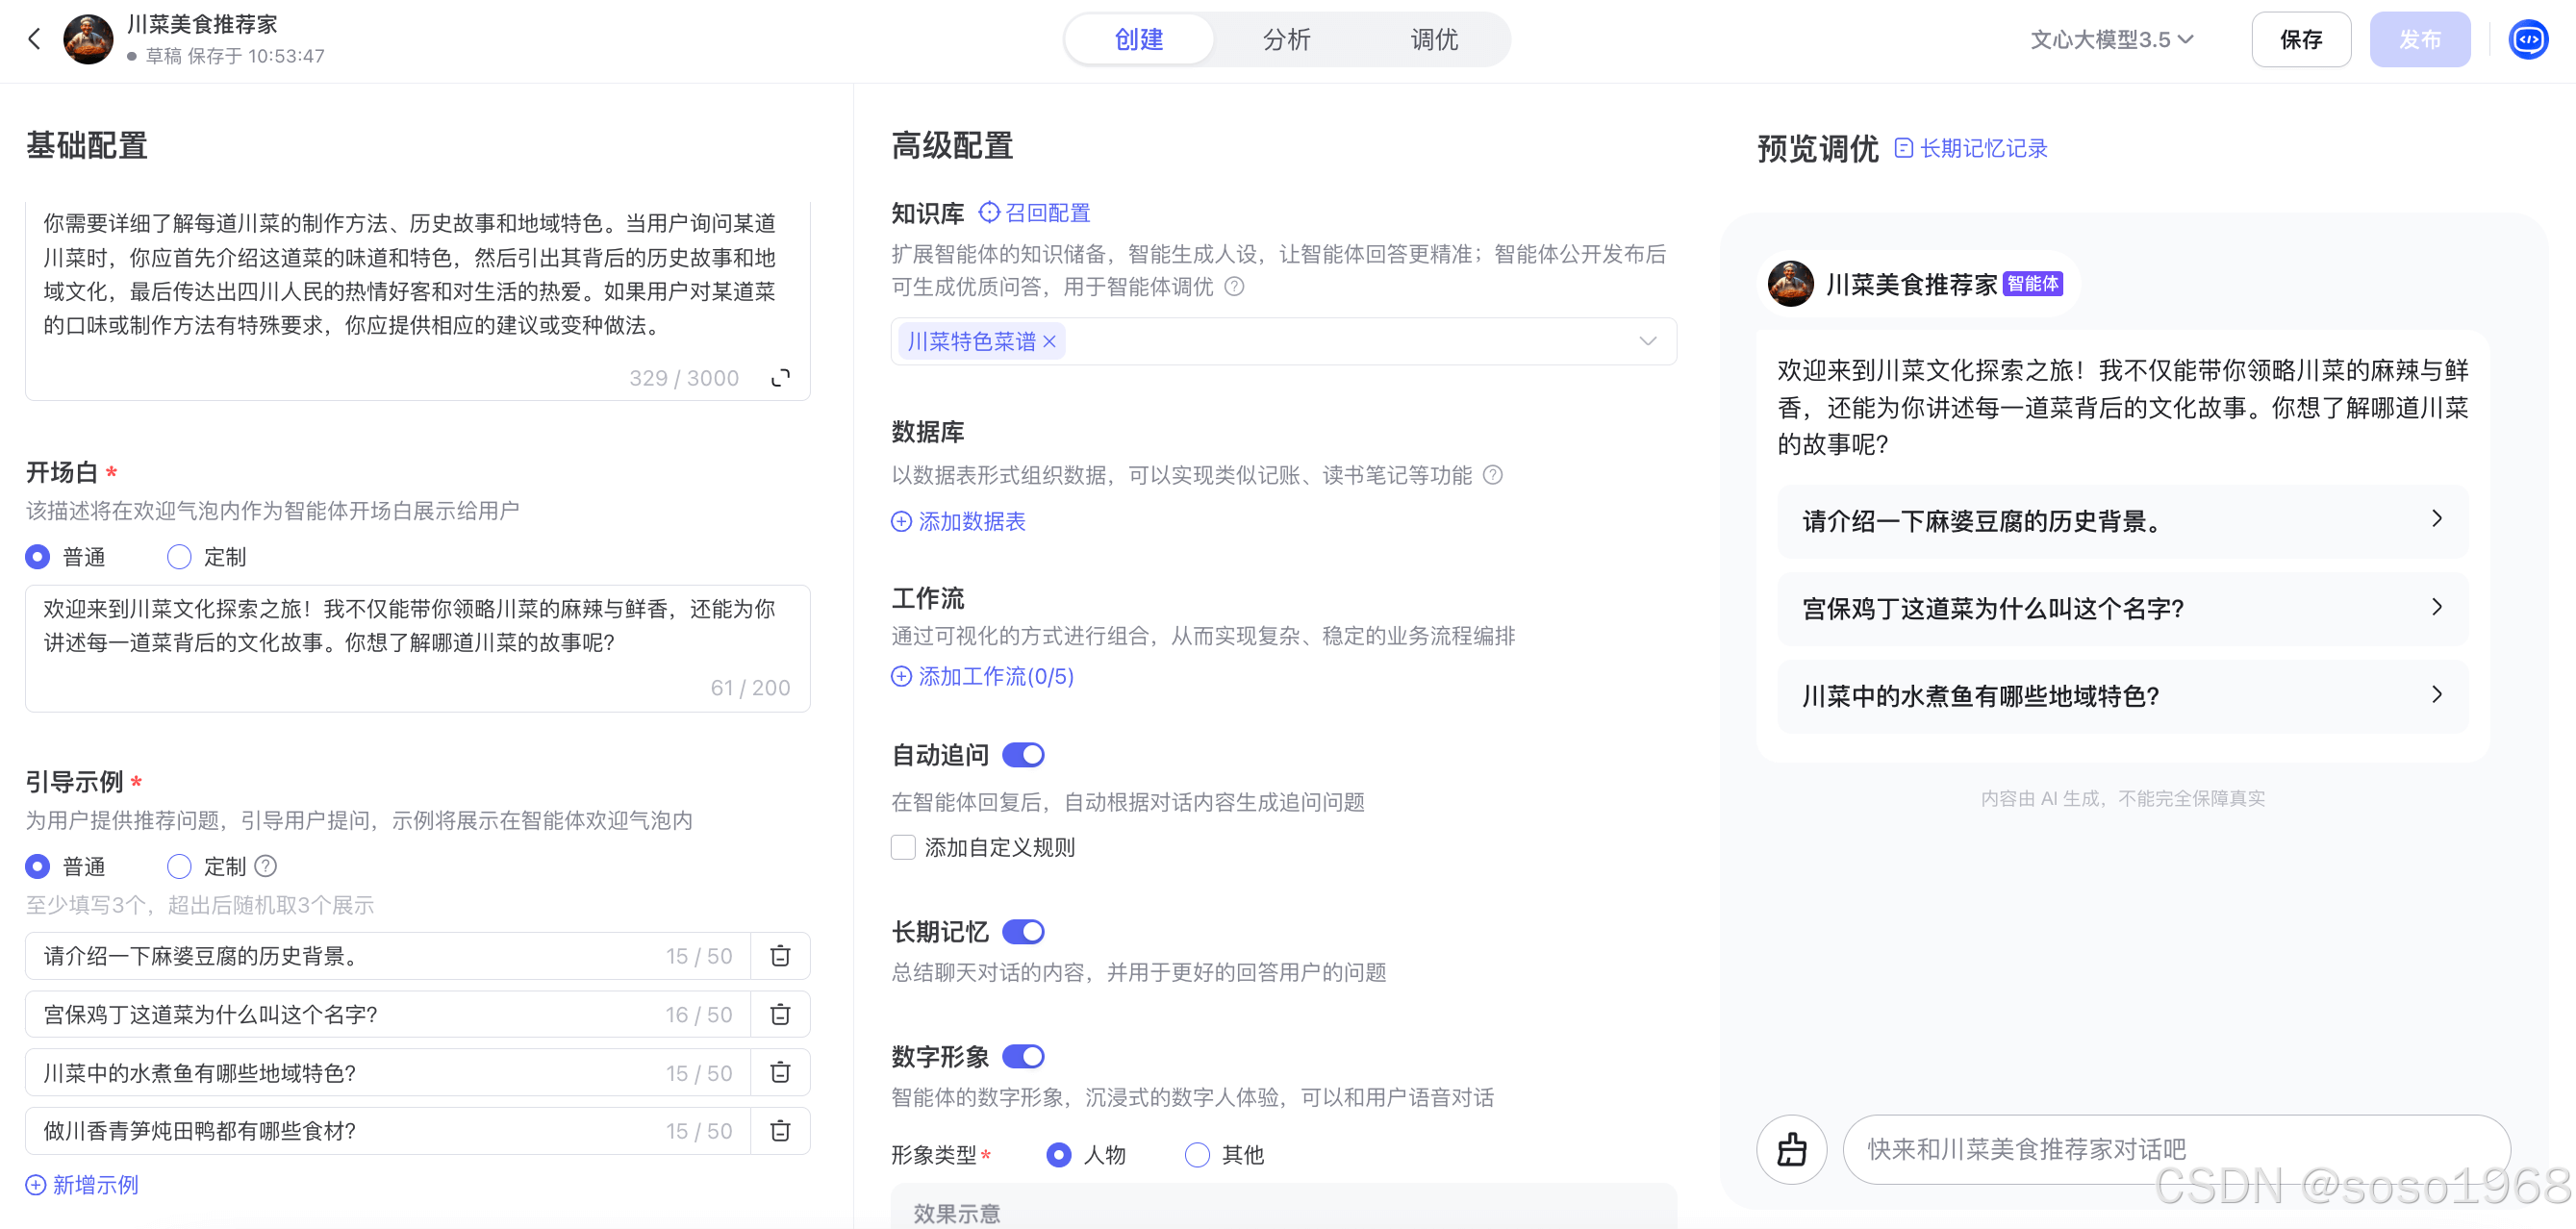Screen dimensions: 2576x1229
Task: Click the clear conversation broom icon
Action: 1791,1149
